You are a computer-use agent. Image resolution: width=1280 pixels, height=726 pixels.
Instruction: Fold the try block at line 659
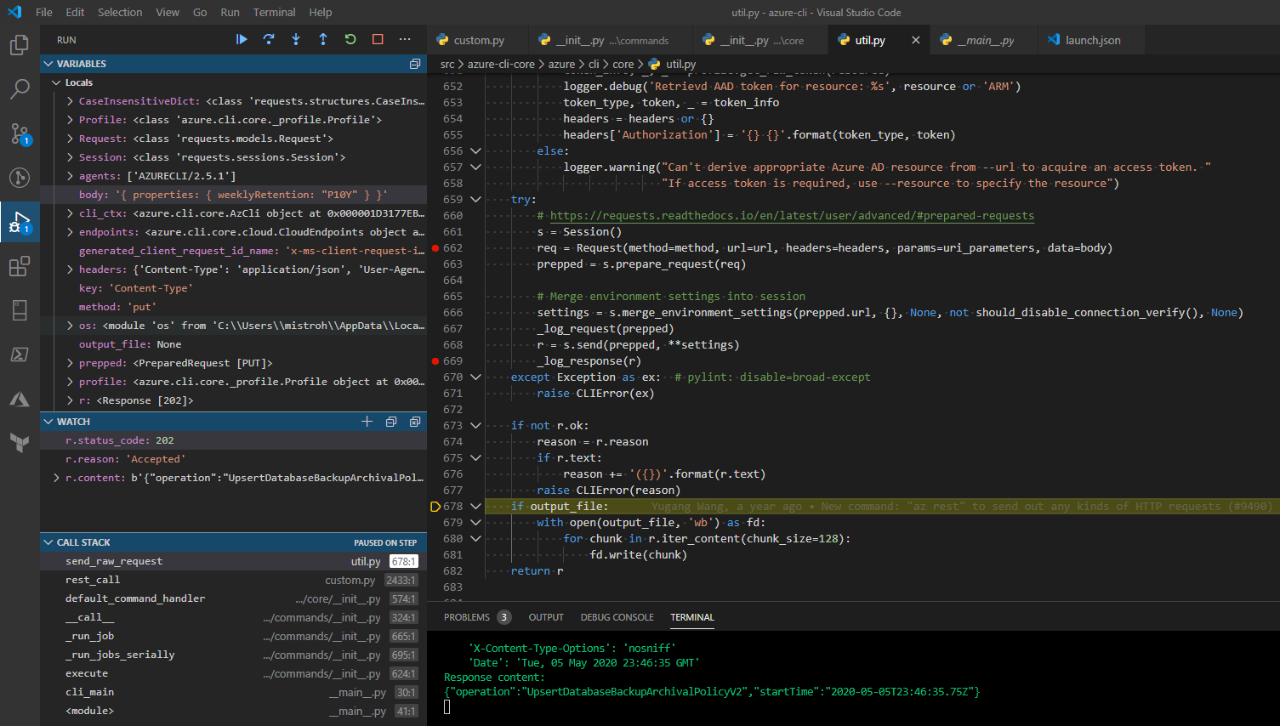pyautogui.click(x=475, y=200)
